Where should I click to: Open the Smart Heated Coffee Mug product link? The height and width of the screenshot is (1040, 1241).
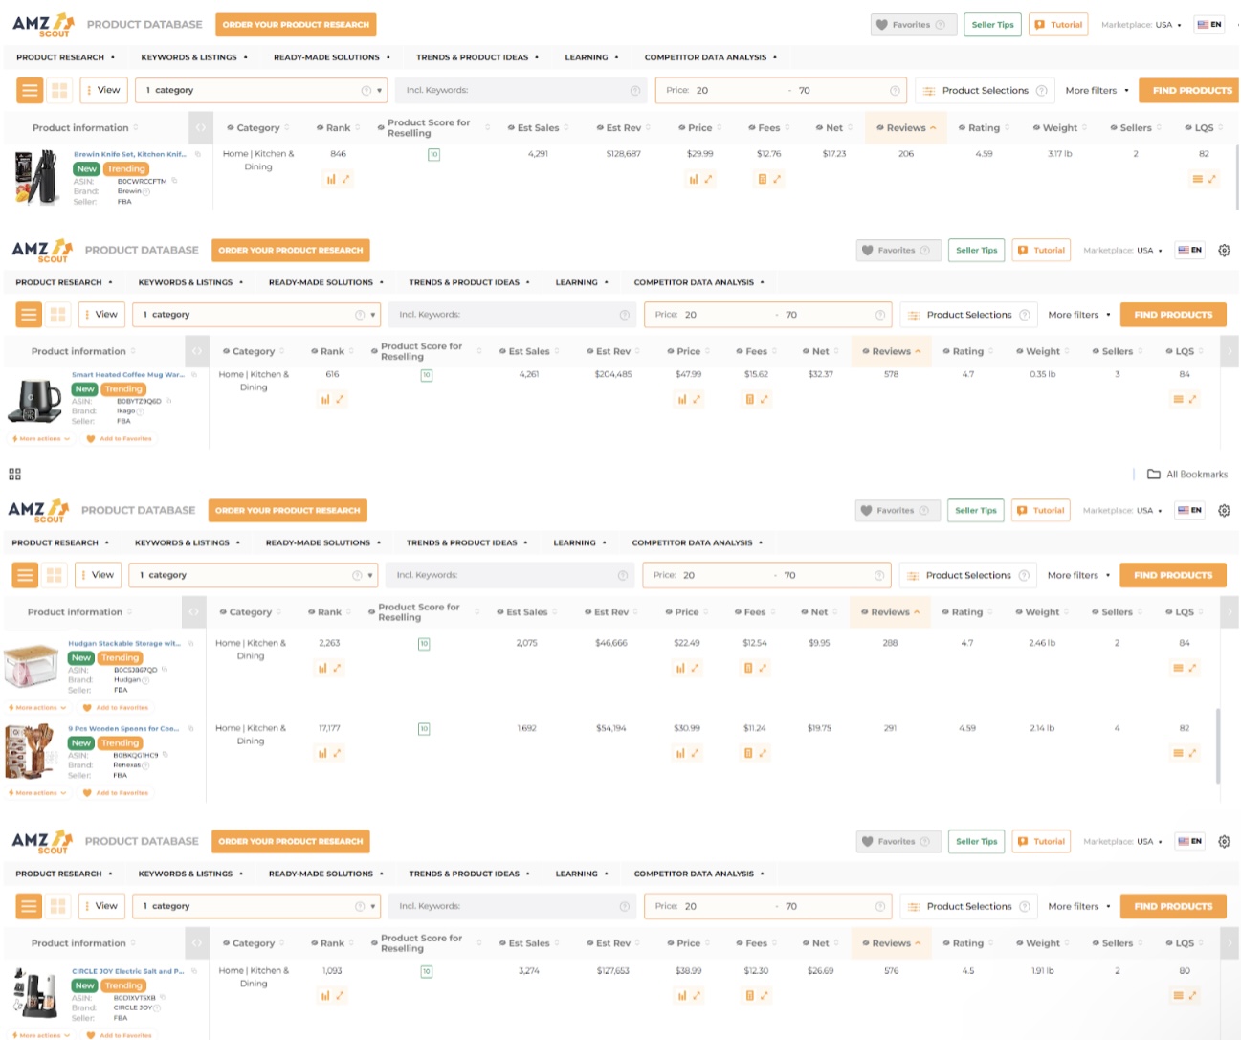[x=128, y=373]
